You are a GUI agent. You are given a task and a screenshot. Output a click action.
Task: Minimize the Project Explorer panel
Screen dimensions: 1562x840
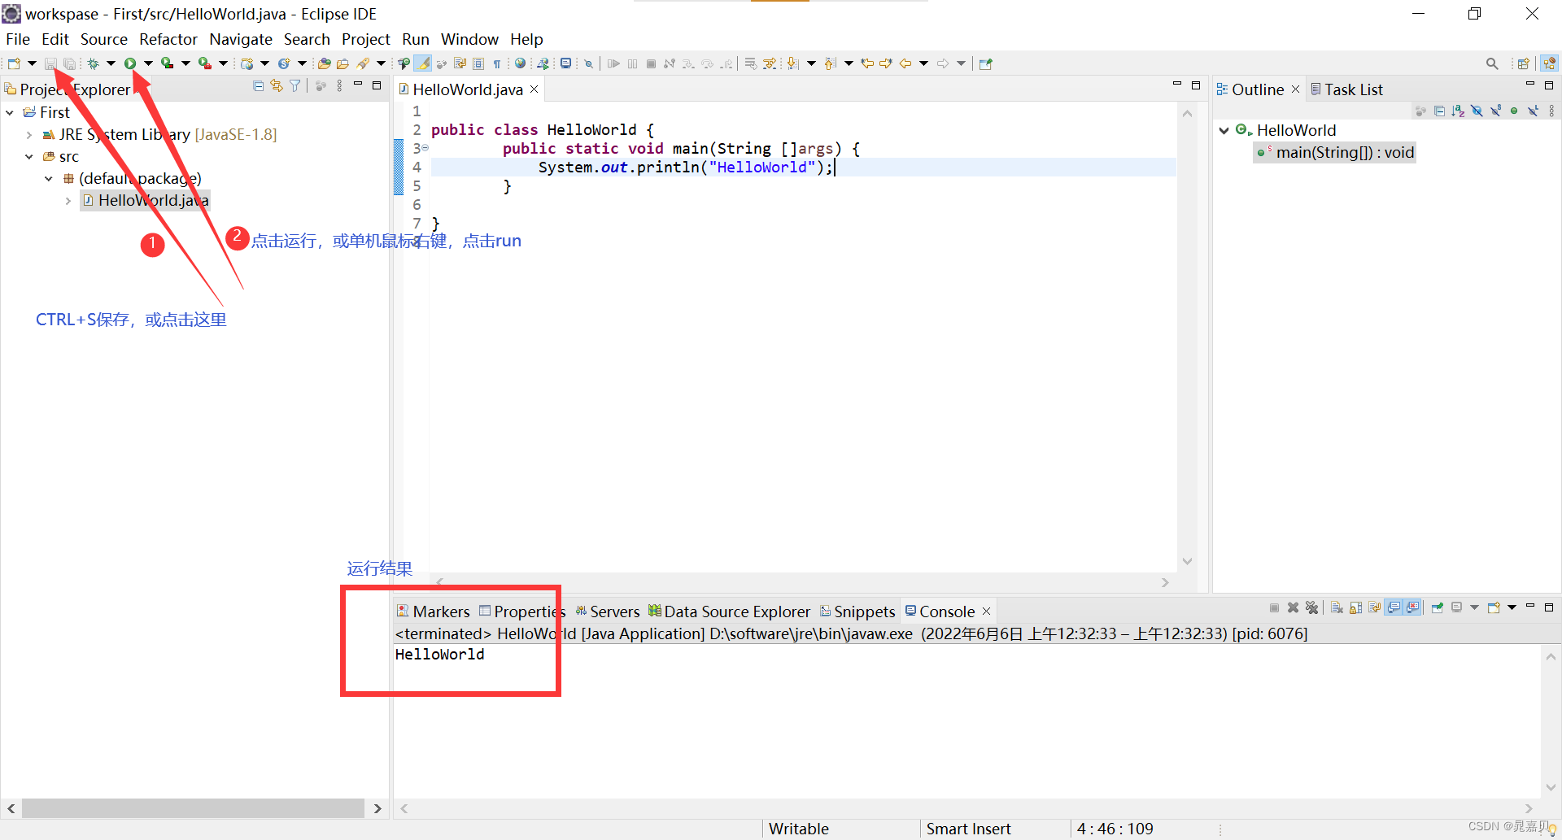click(358, 85)
